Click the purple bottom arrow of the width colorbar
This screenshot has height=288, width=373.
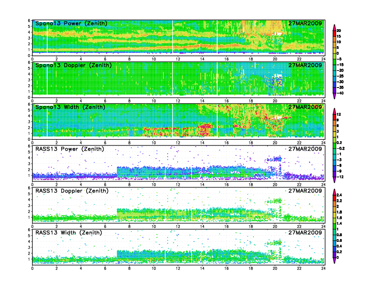pos(334,260)
